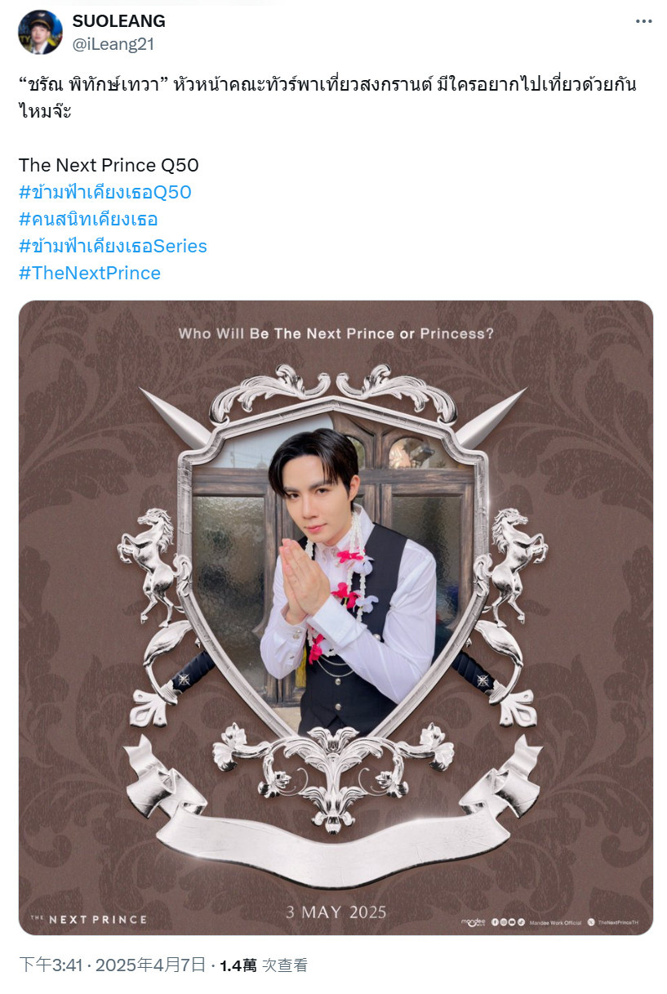Open the #ข้ามฟ้าเคียงเธอSeries hashtag
The height and width of the screenshot is (994, 667).
113,246
